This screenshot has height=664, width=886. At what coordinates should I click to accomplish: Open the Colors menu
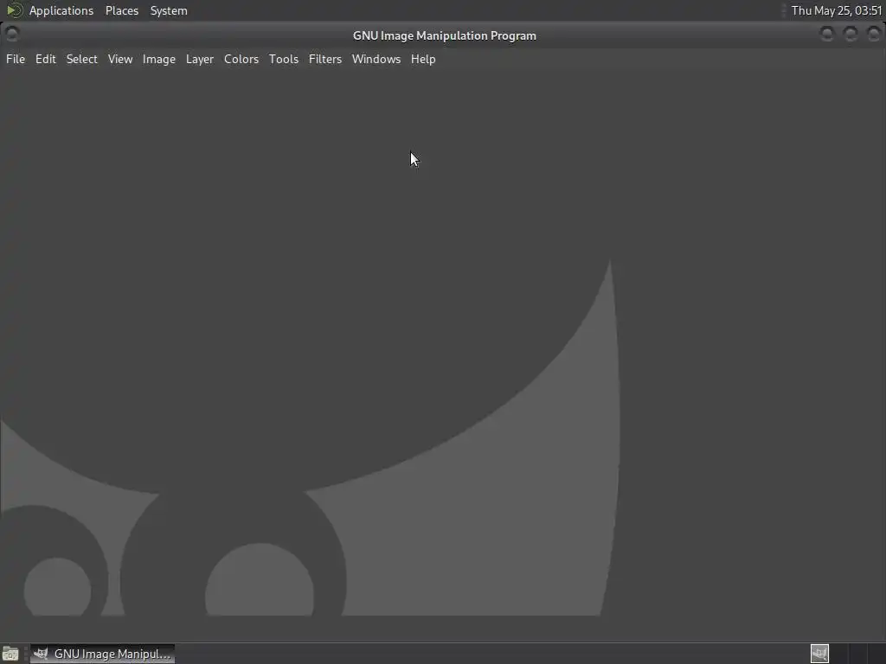click(x=241, y=60)
